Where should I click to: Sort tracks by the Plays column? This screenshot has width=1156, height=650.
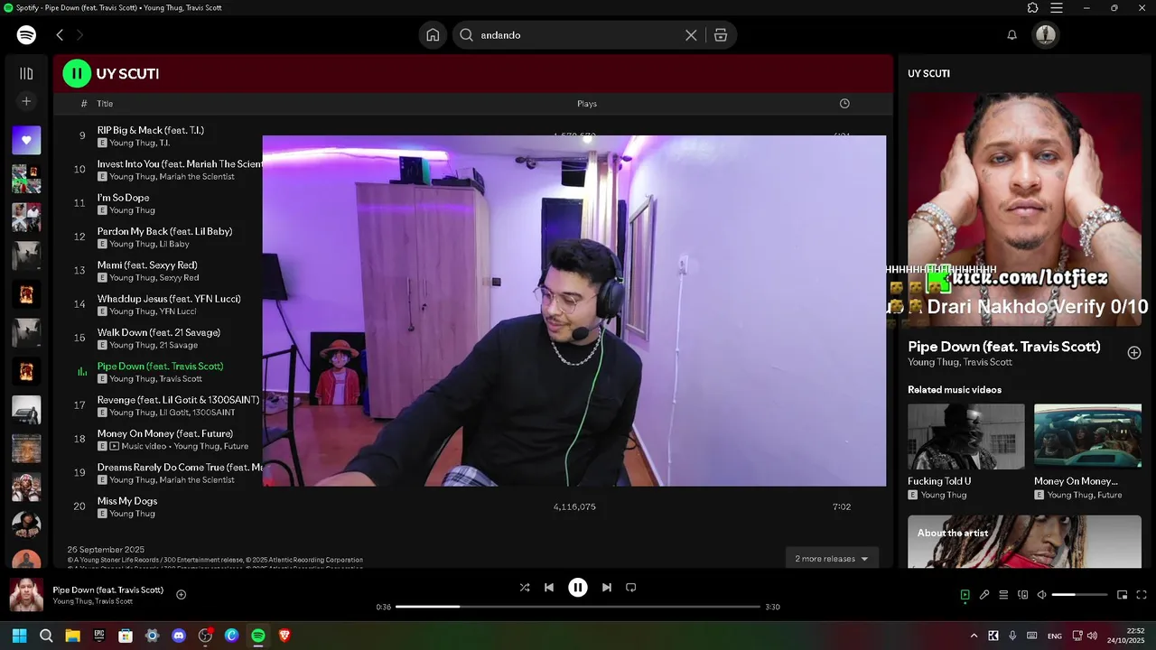coord(587,104)
